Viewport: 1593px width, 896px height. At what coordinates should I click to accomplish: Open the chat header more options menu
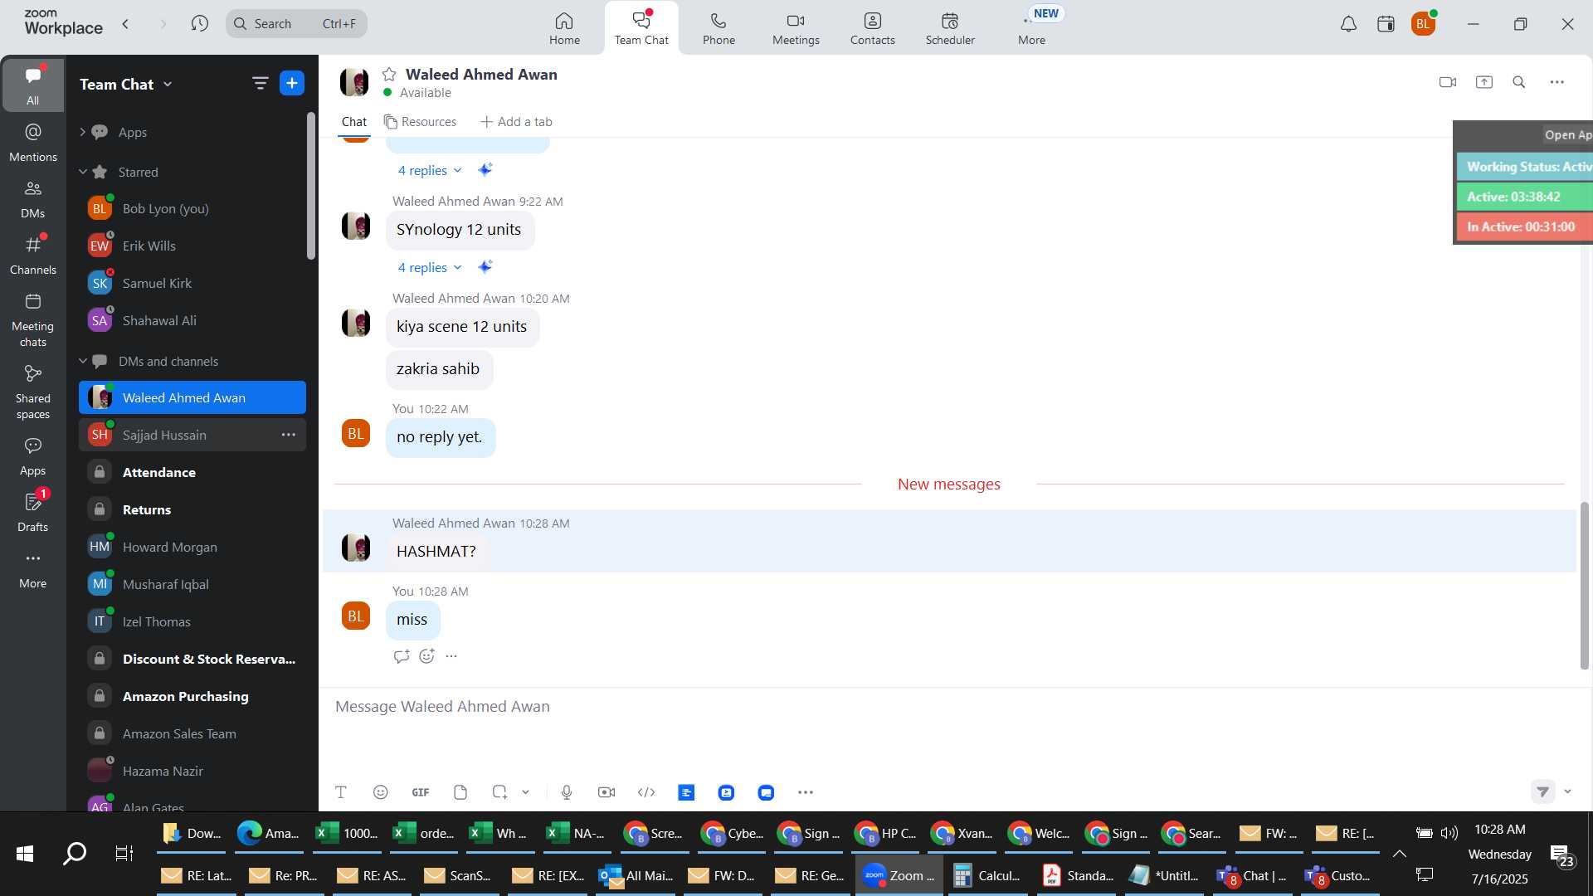1557,82
